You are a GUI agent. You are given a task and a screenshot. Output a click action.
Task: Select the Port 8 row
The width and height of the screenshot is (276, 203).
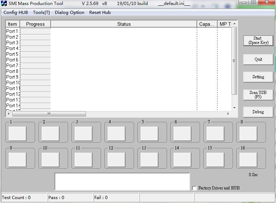tap(119, 71)
